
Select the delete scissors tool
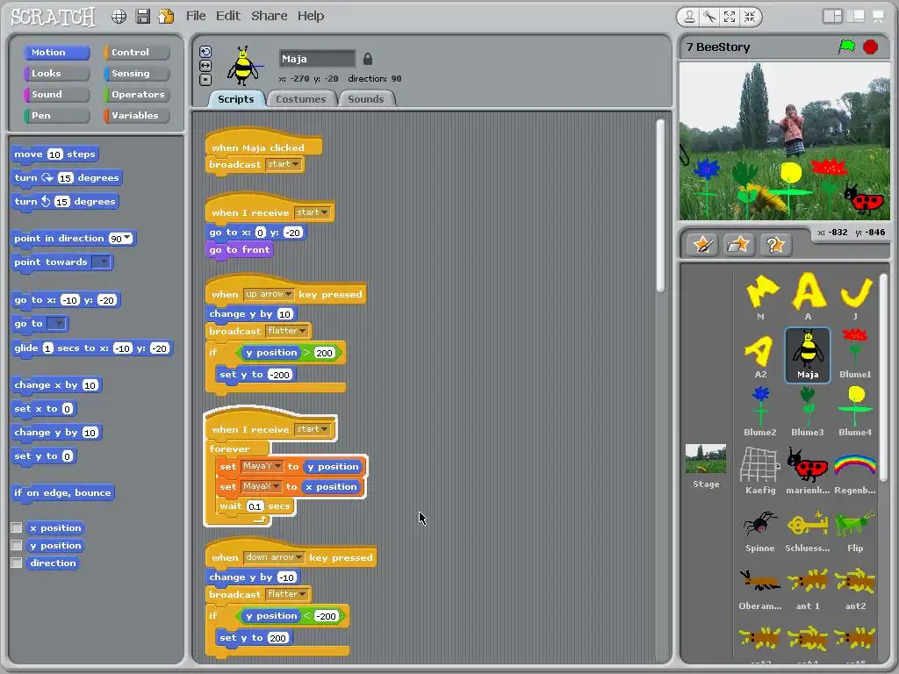[709, 18]
